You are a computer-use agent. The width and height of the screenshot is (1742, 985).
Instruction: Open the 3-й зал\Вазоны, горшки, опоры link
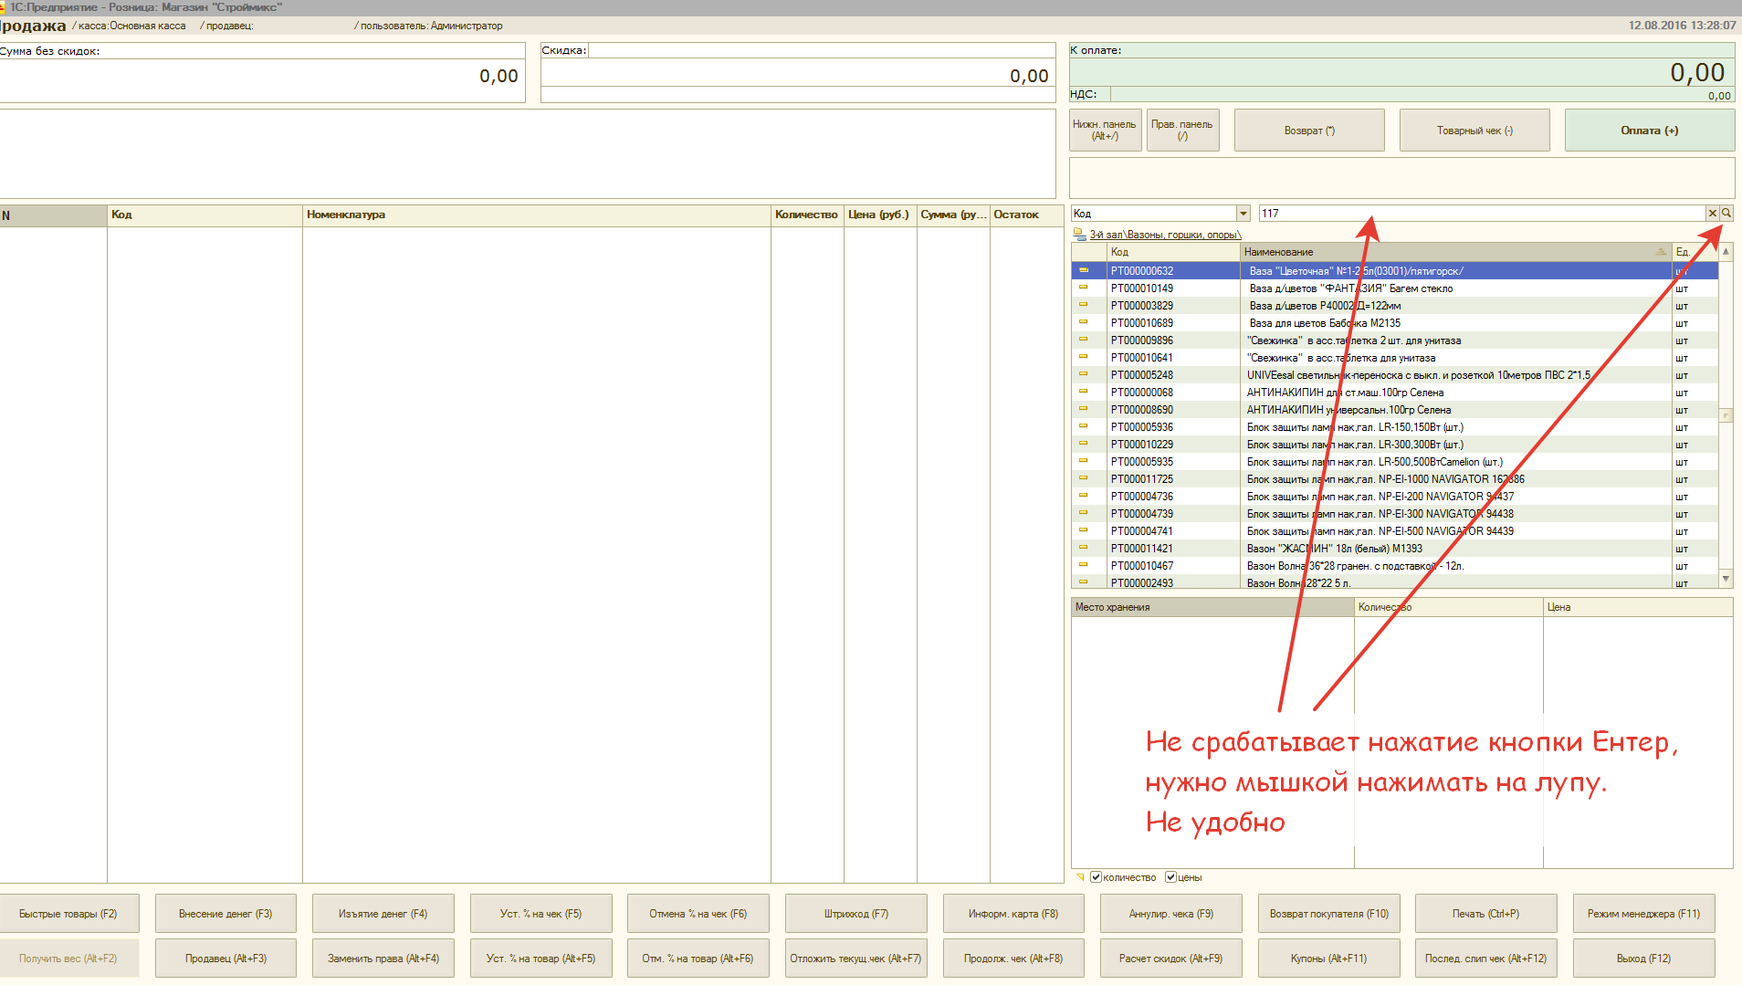pos(1165,235)
